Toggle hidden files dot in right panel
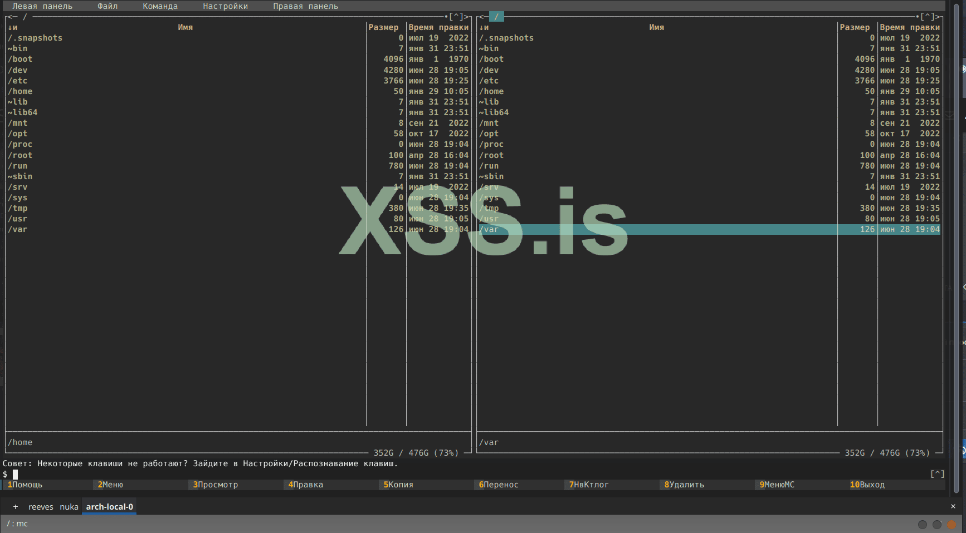966x533 pixels. click(917, 17)
